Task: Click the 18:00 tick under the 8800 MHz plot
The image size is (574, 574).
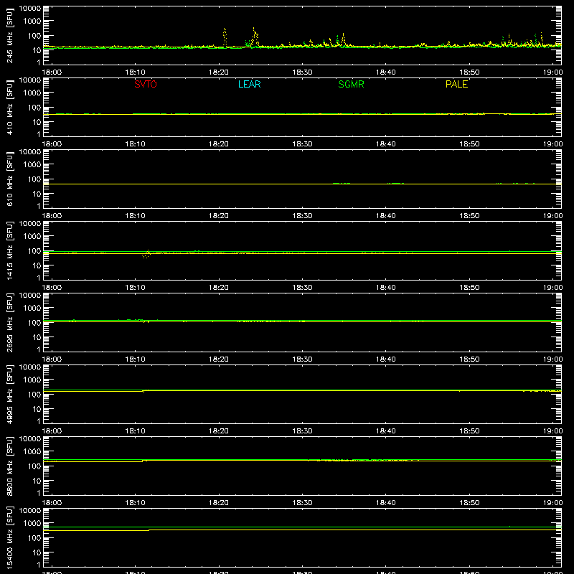Action: click(x=52, y=503)
